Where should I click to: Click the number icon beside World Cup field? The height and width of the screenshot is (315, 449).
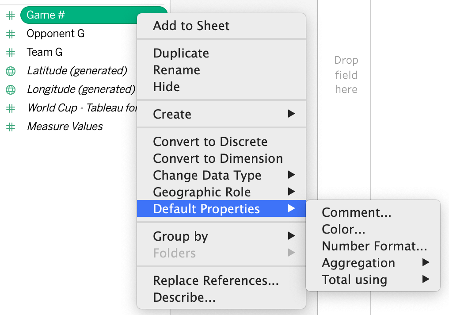point(11,108)
